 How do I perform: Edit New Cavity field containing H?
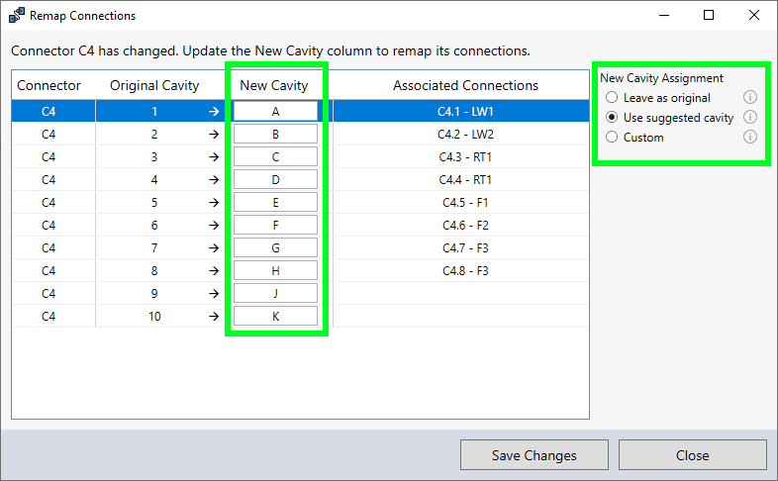click(275, 271)
